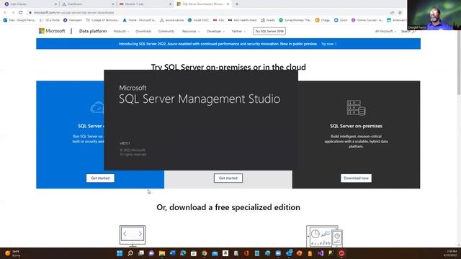
Task: Click Data platform link
Action: (93, 31)
